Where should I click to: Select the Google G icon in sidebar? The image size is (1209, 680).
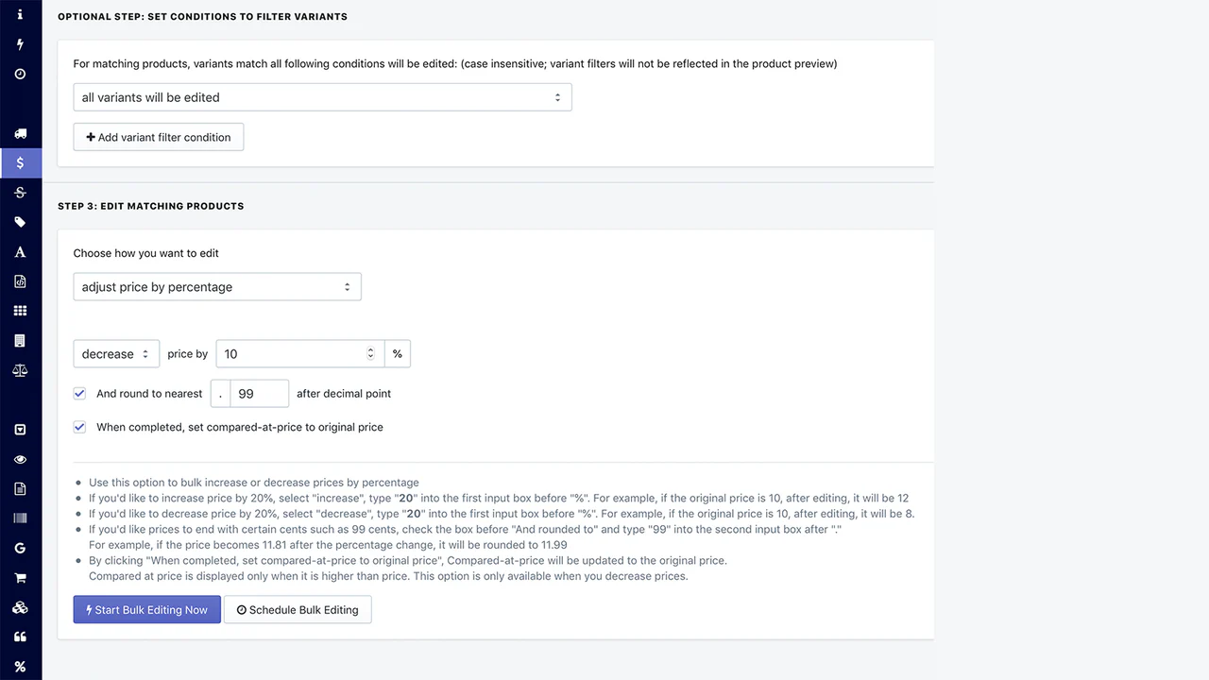[x=20, y=548]
